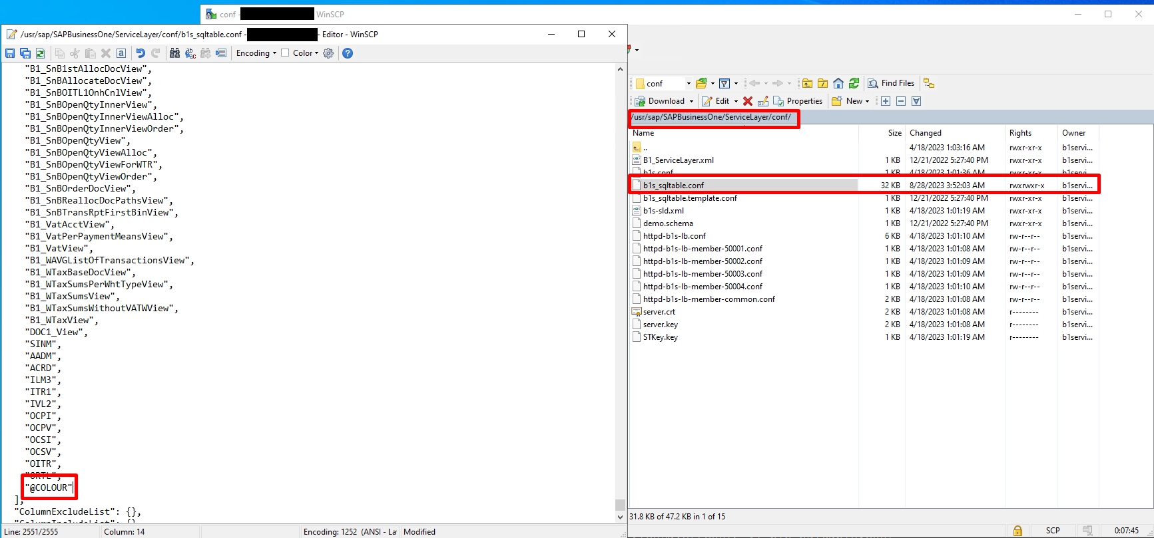Open editor Help
The height and width of the screenshot is (538, 1154).
pyautogui.click(x=348, y=53)
